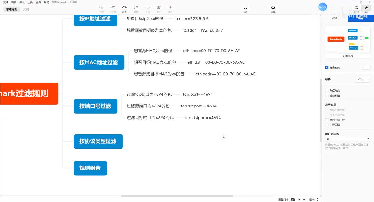Open the 工具 menu
Image resolution: width=374 pixels, height=202 pixels.
coord(30,2)
